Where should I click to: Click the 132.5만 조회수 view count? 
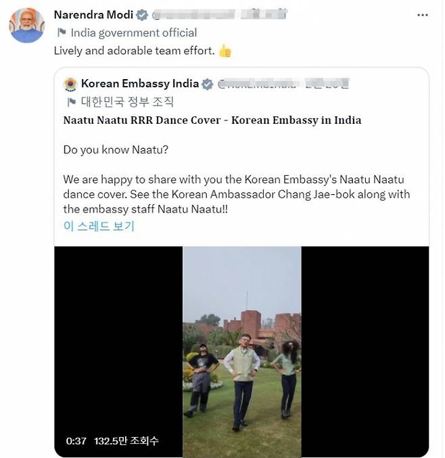[128, 441]
